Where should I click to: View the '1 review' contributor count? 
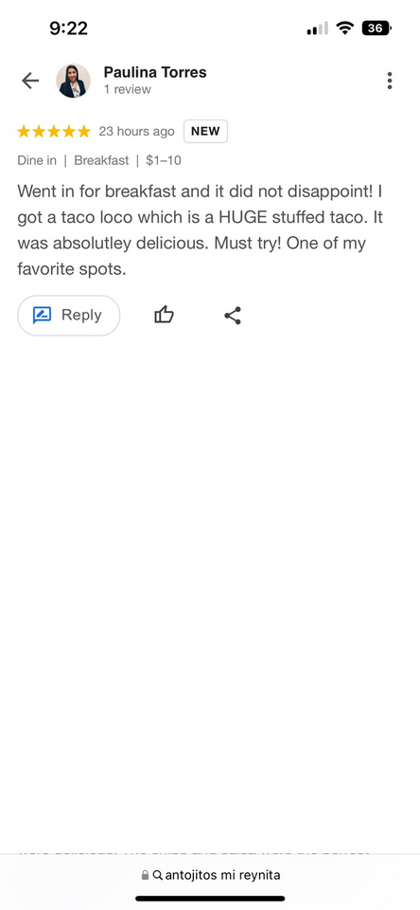128,89
